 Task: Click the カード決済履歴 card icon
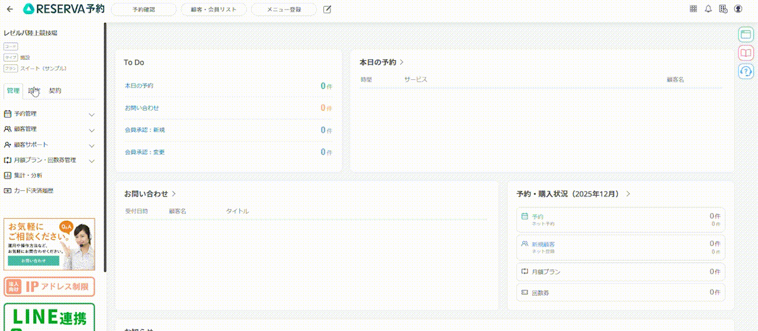tap(8, 191)
